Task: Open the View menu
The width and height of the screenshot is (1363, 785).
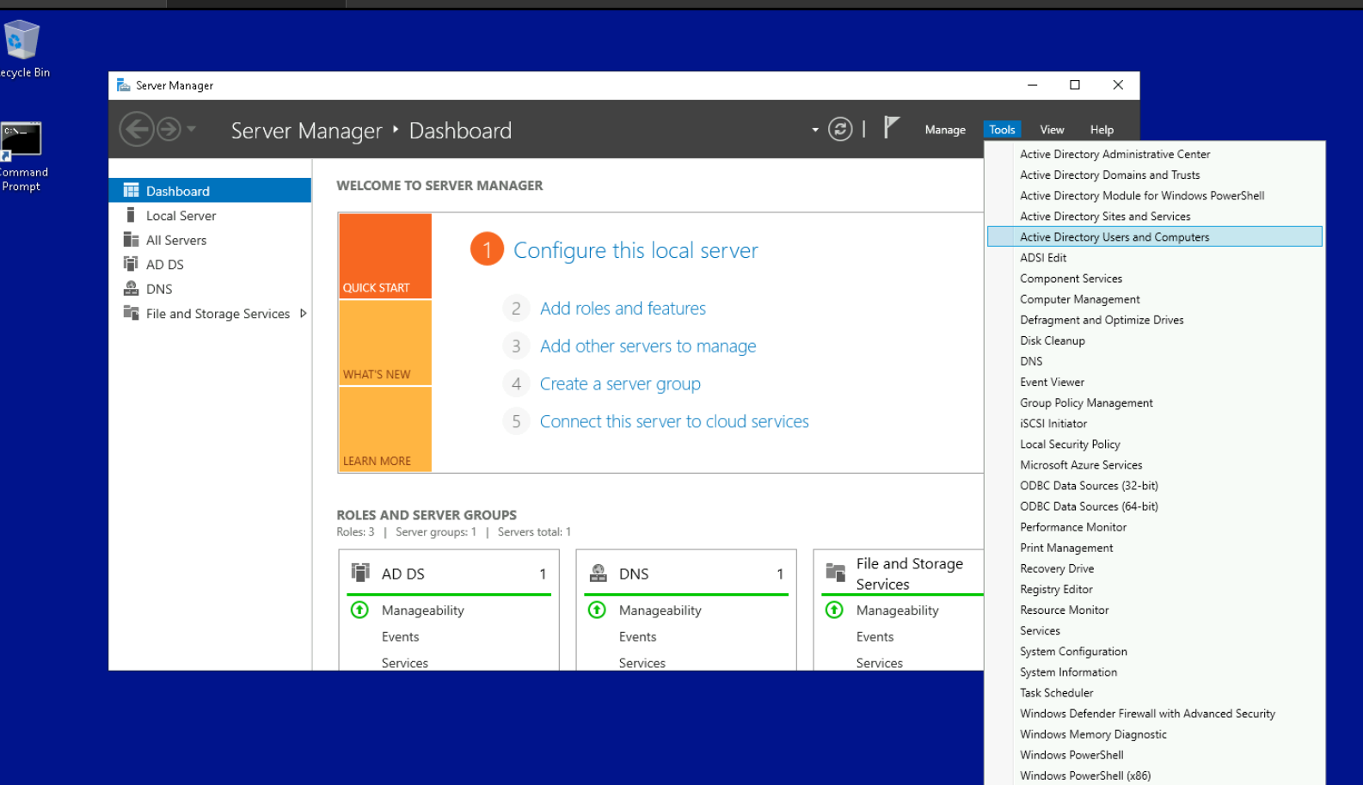Action: point(1052,130)
